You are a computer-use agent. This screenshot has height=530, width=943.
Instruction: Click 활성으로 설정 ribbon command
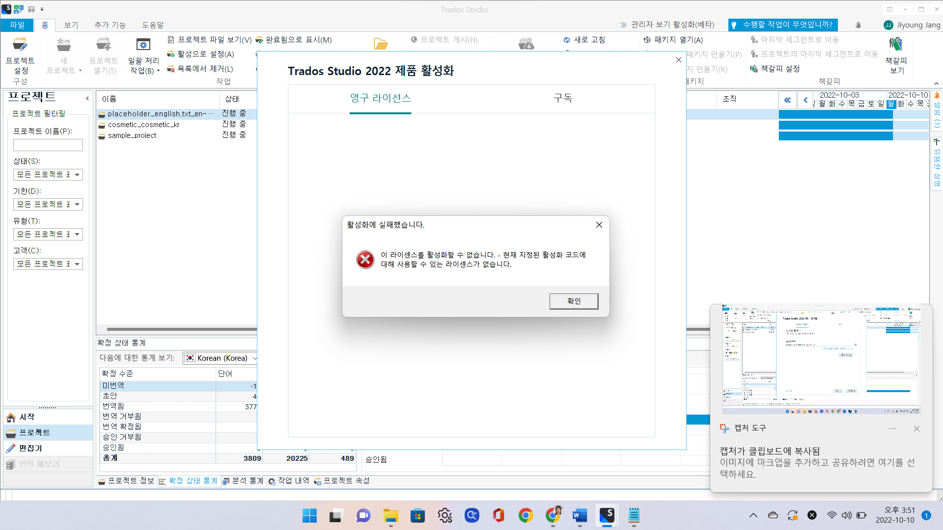point(200,54)
